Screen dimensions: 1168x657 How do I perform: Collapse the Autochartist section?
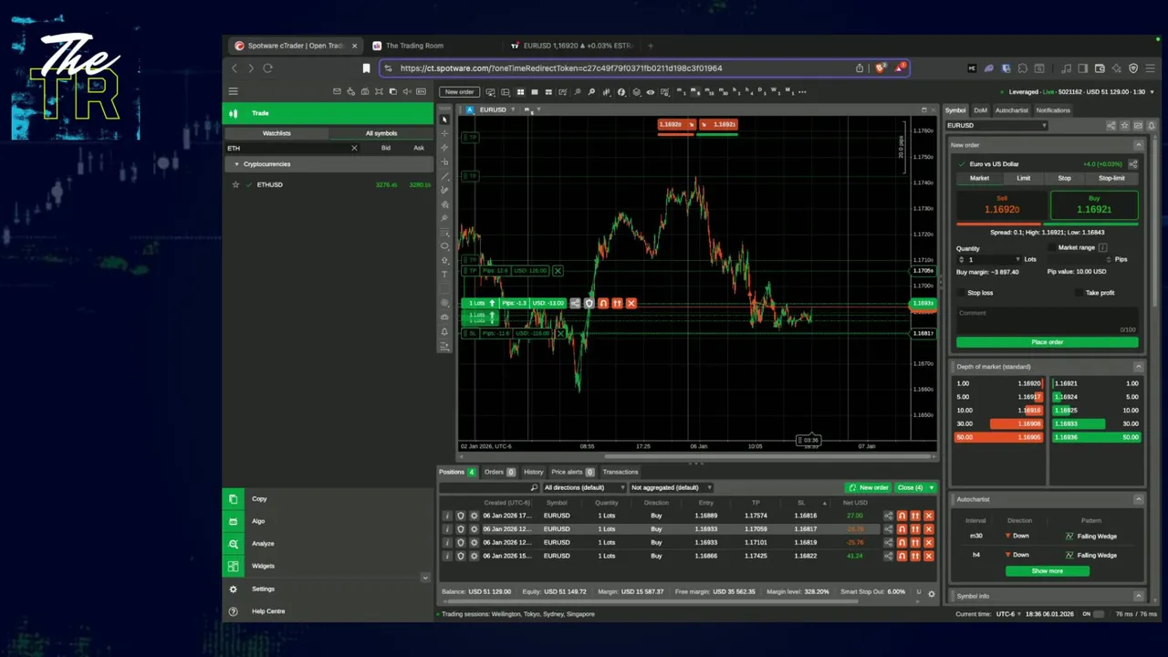1138,500
